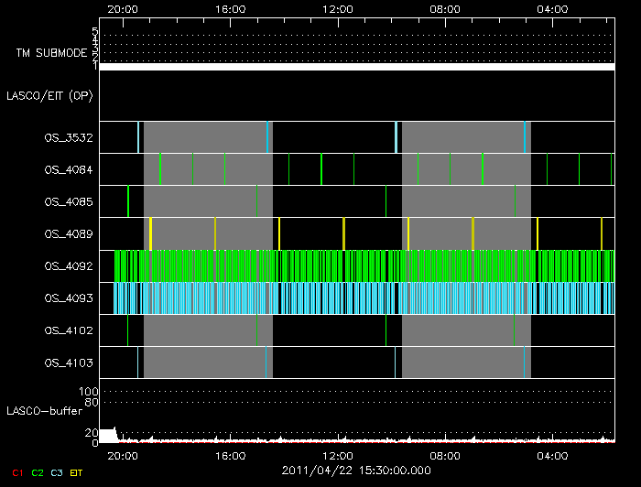Select the C3 legend entry
This screenshot has width=641, height=487.
coord(57,472)
